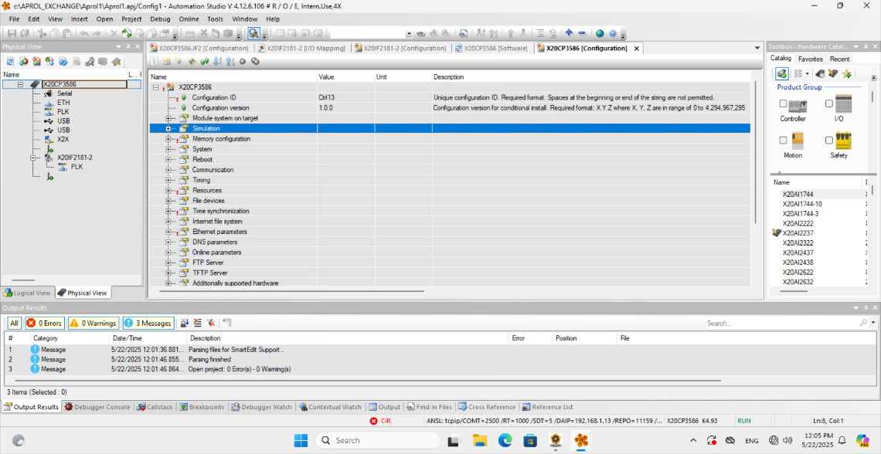This screenshot has width=881, height=454.
Task: Click the magnifier find icon in toolbar
Action: [x=253, y=34]
